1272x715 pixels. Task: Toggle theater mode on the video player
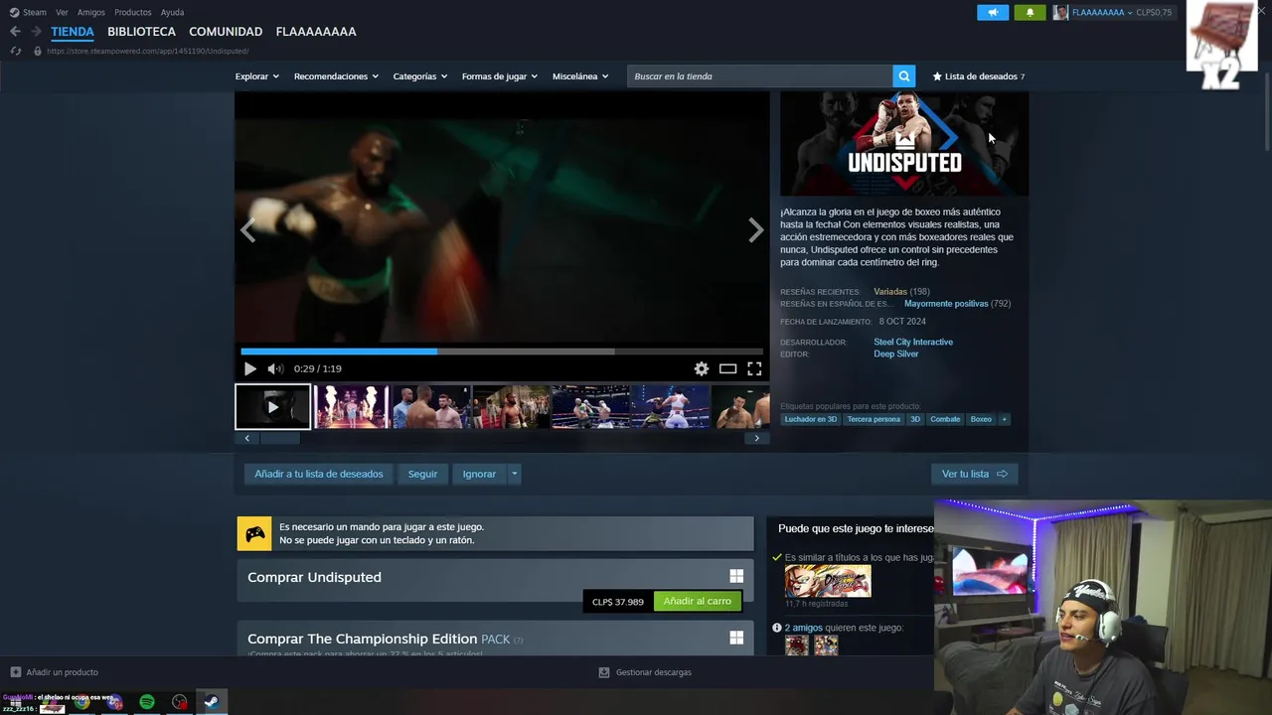727,368
